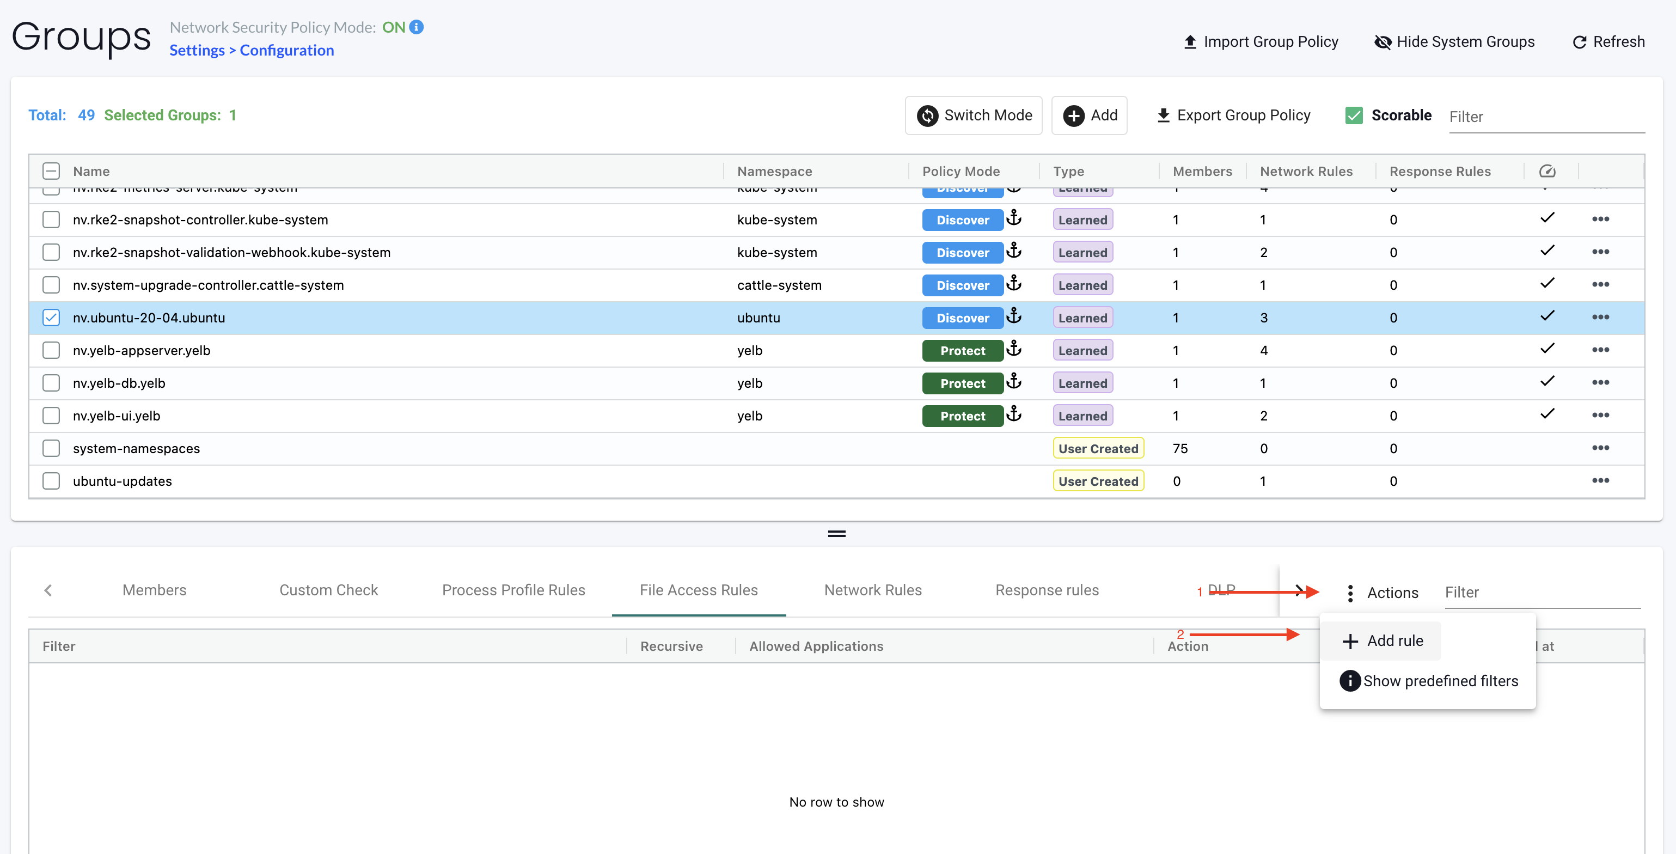Click anchor icon in nv.yelb-ui.yelb row
The width and height of the screenshot is (1676, 854).
(x=1014, y=414)
